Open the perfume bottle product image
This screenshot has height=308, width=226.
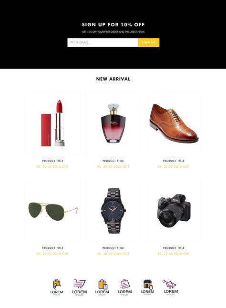[x=113, y=124]
